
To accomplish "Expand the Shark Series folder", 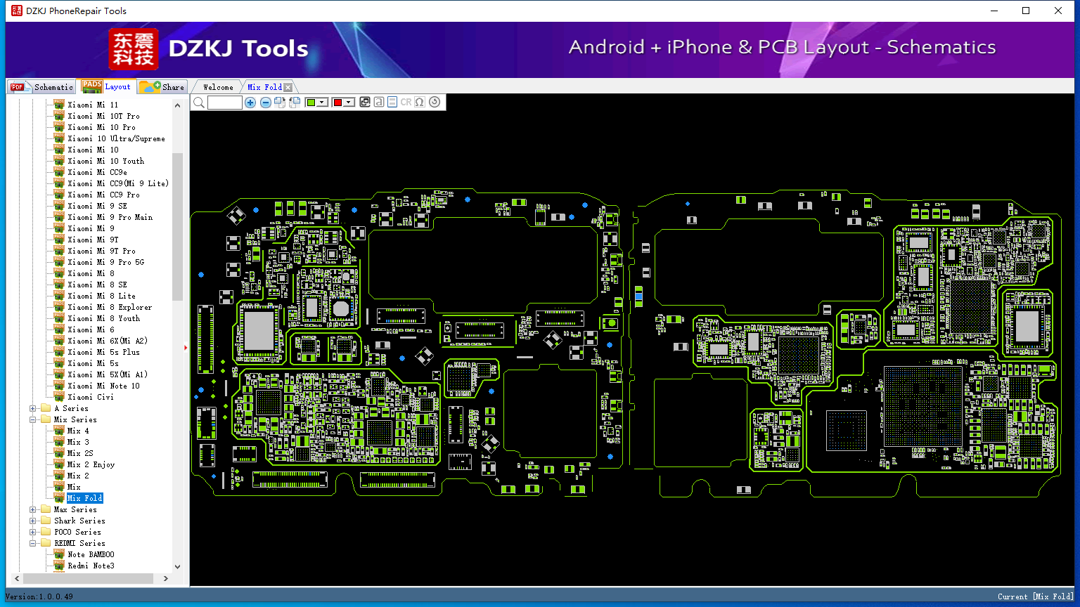I will click(x=33, y=521).
